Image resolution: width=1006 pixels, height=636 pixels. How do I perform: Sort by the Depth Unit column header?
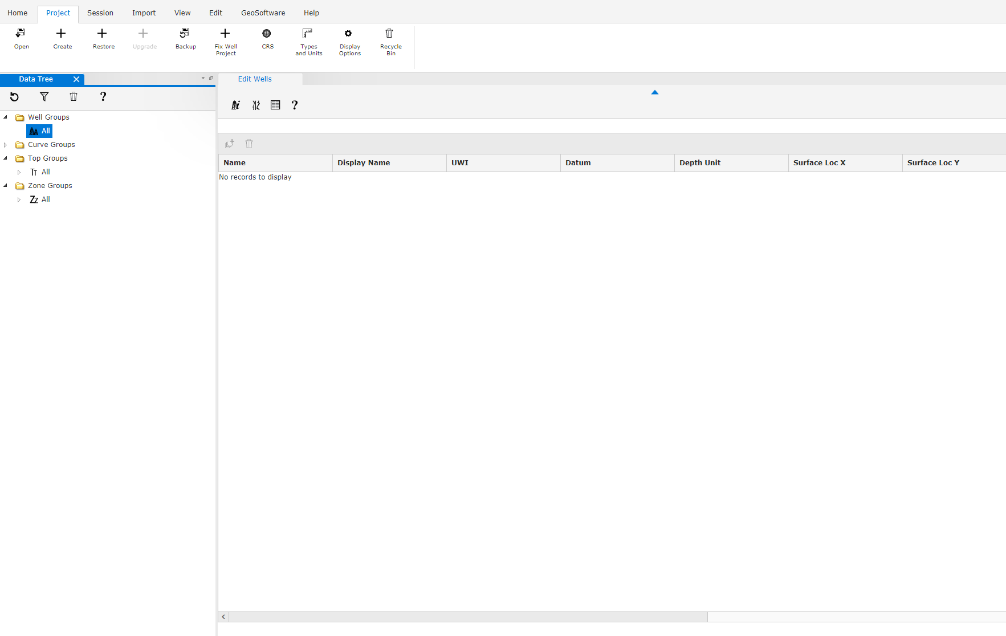(x=731, y=163)
